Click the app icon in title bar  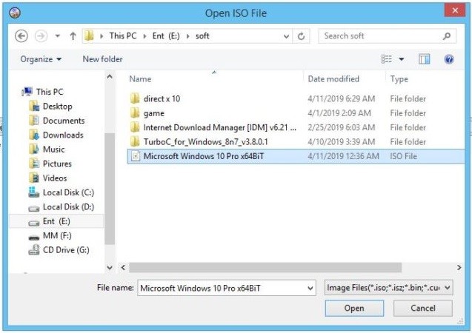pyautogui.click(x=15, y=13)
